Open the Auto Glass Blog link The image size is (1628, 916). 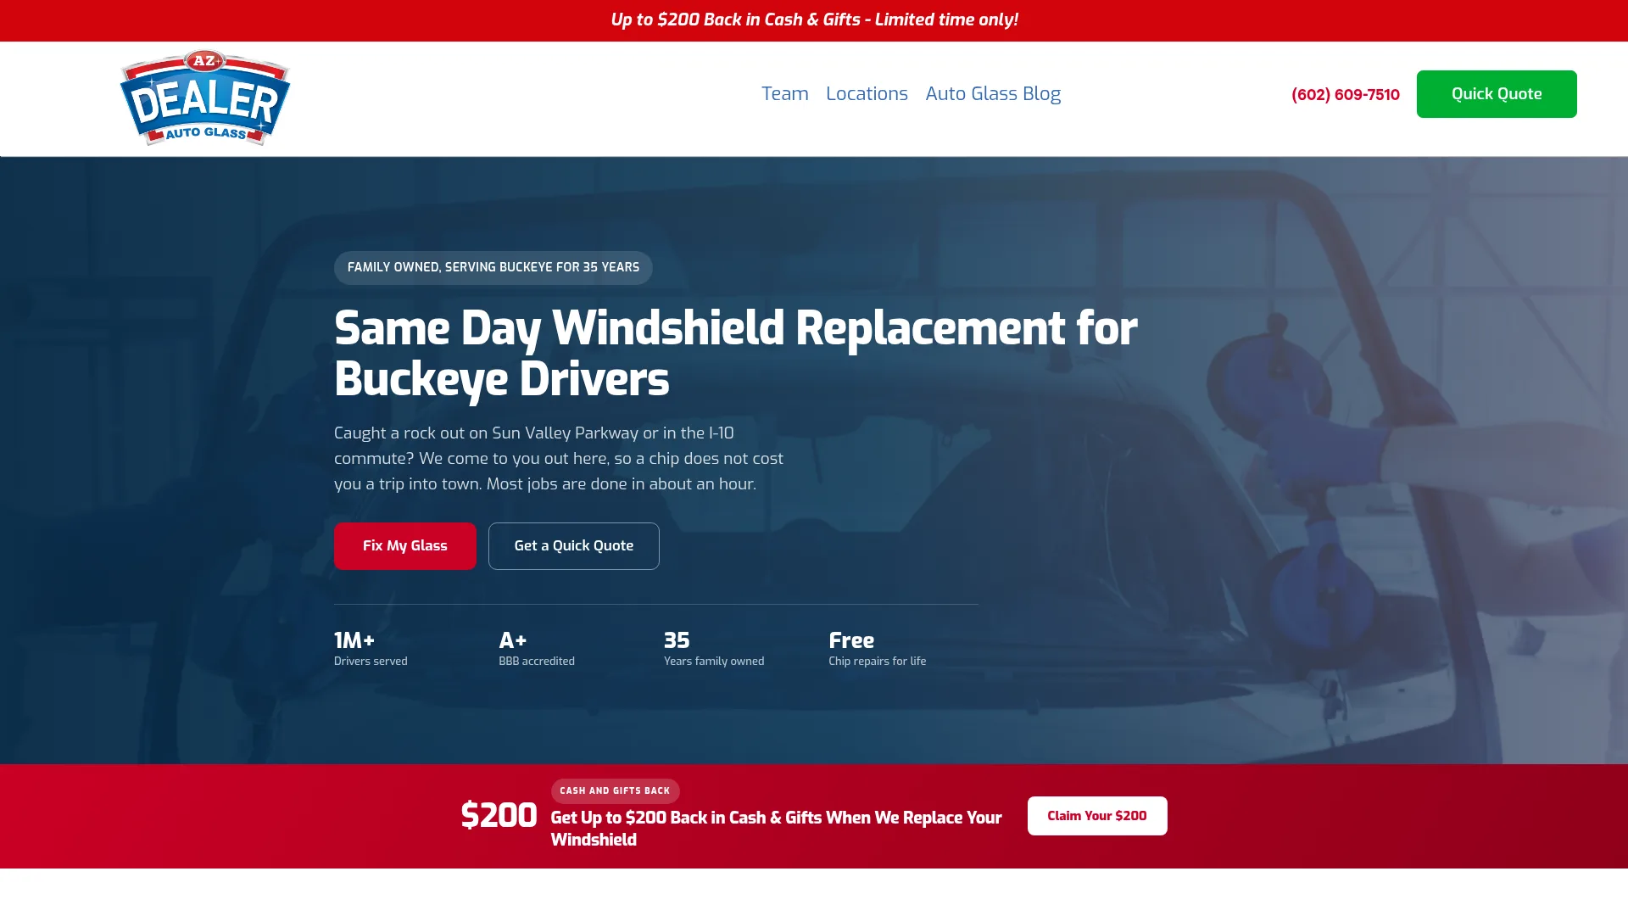click(x=993, y=93)
